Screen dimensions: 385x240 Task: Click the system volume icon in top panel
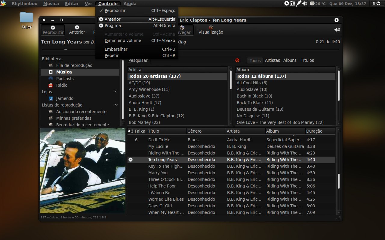[305, 4]
